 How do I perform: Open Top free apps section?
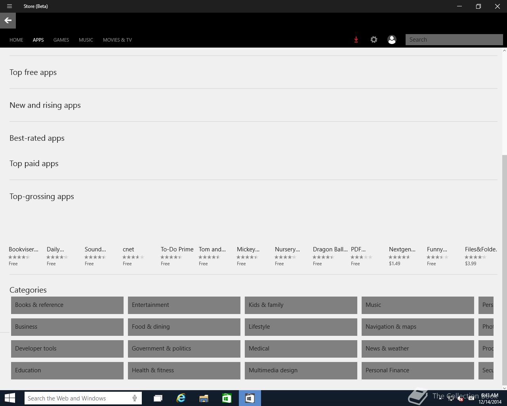pyautogui.click(x=33, y=72)
